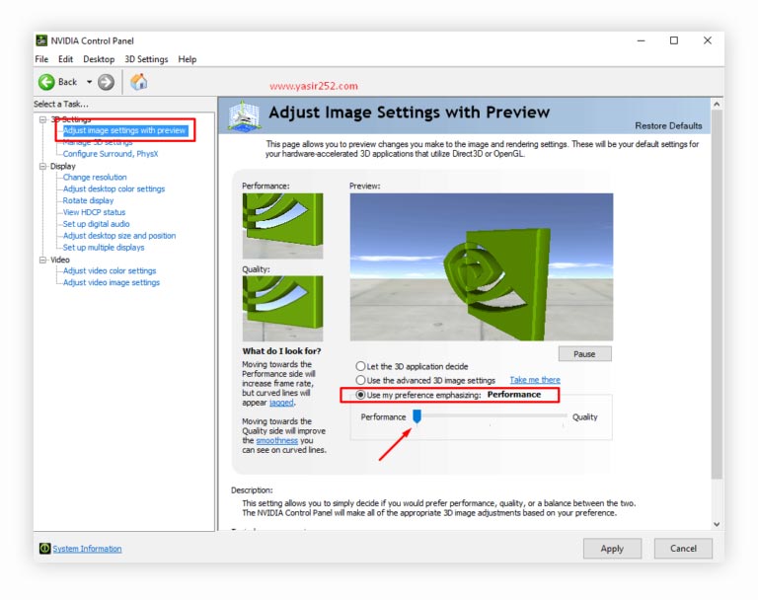Select Adjust video image settings

[x=112, y=282]
